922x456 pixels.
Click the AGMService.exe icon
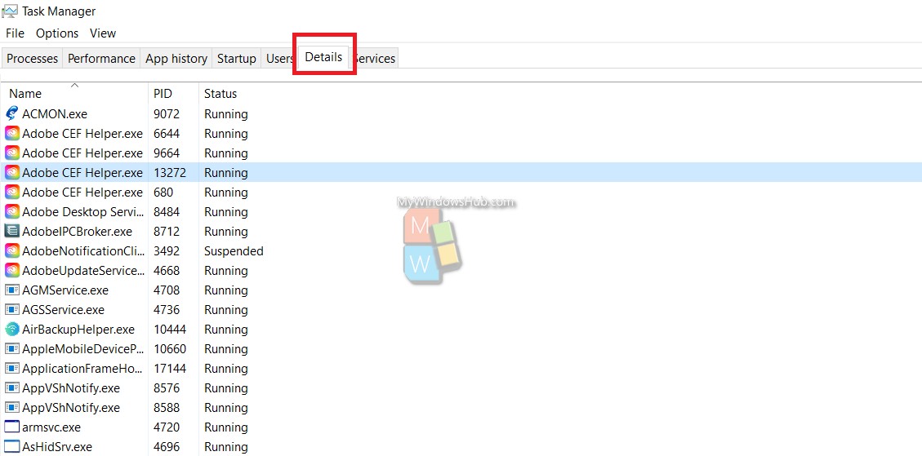point(11,290)
